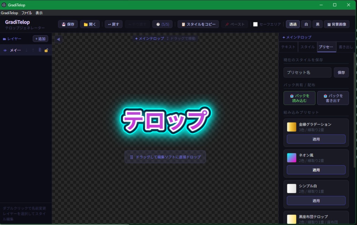
Task: Open a file with the 開く button
Action: tap(90, 24)
